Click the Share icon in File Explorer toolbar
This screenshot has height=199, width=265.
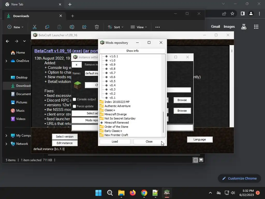click(84, 27)
